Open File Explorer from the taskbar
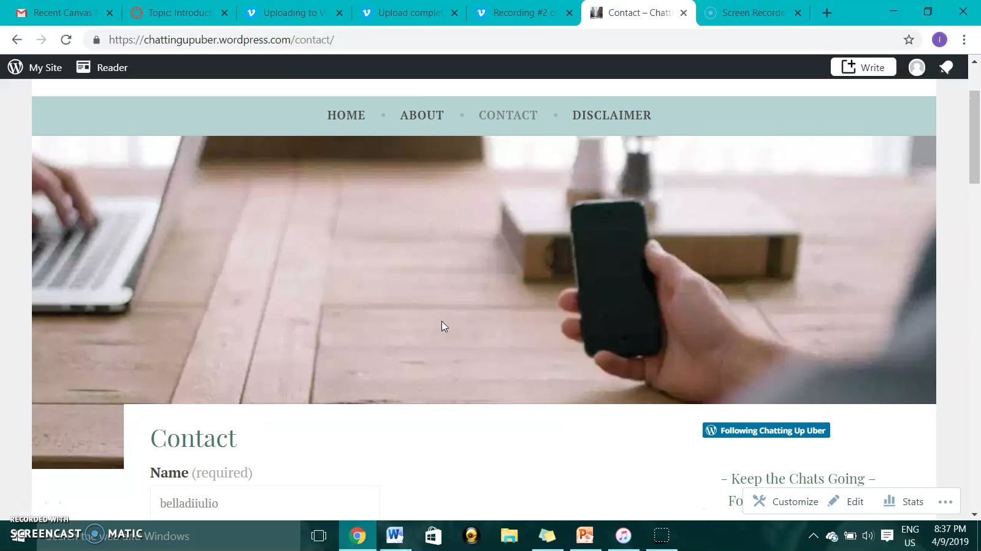The width and height of the screenshot is (981, 551). click(x=509, y=536)
